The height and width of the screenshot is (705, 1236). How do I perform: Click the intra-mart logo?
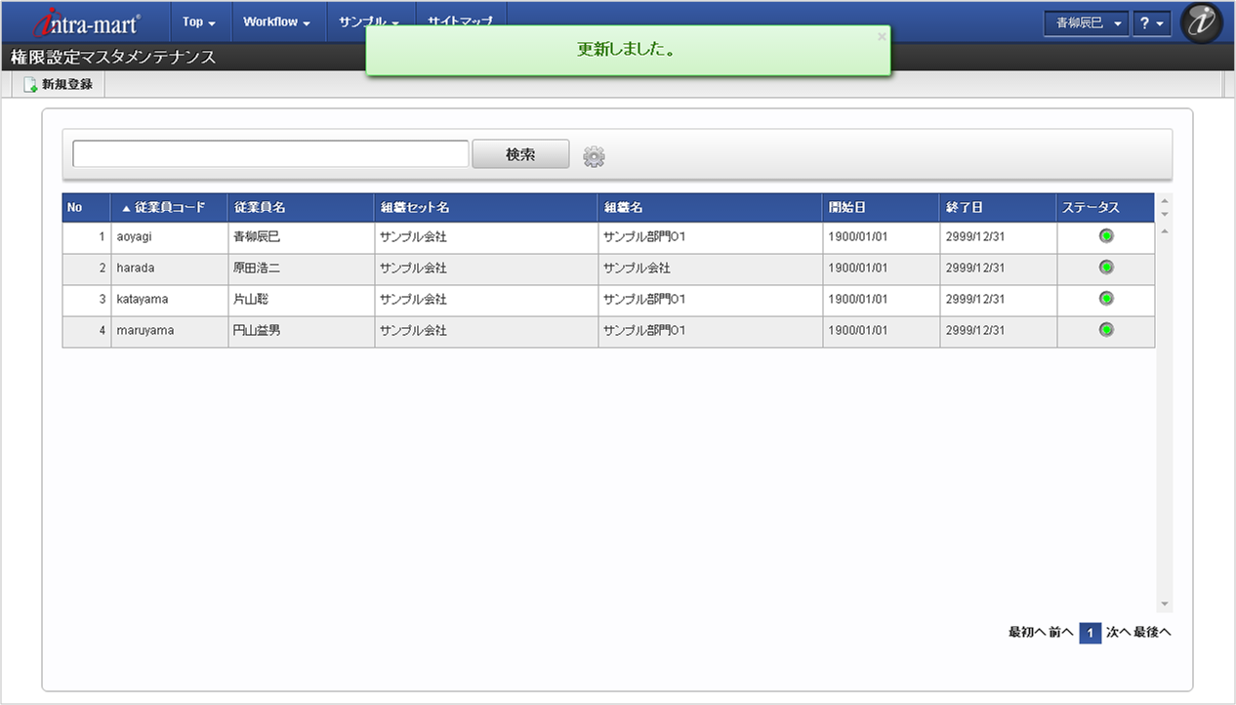pyautogui.click(x=85, y=22)
